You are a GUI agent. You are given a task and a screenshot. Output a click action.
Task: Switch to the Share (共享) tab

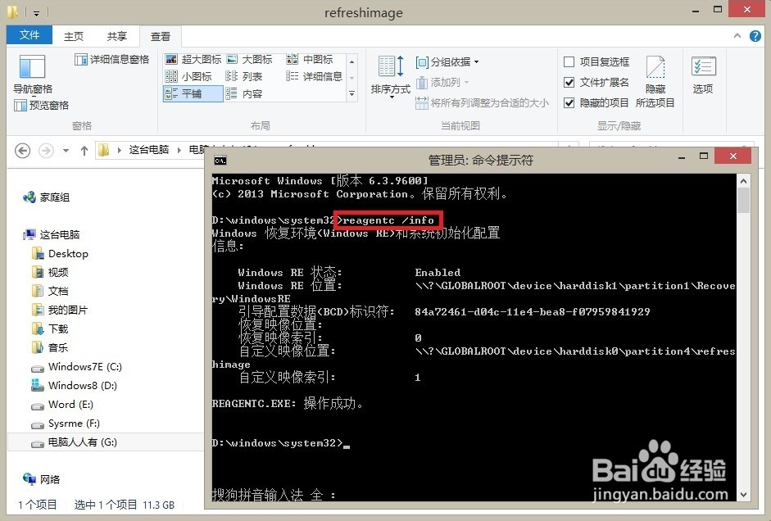[x=117, y=36]
